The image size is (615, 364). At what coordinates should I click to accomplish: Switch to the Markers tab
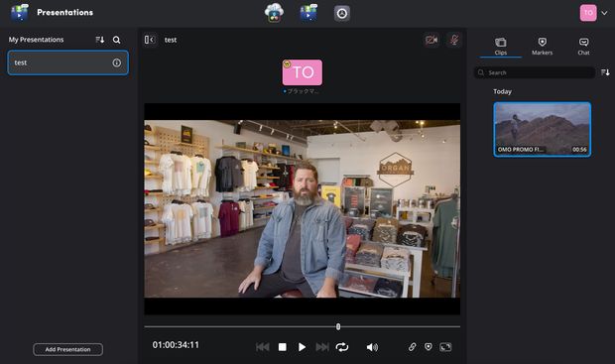coord(542,47)
